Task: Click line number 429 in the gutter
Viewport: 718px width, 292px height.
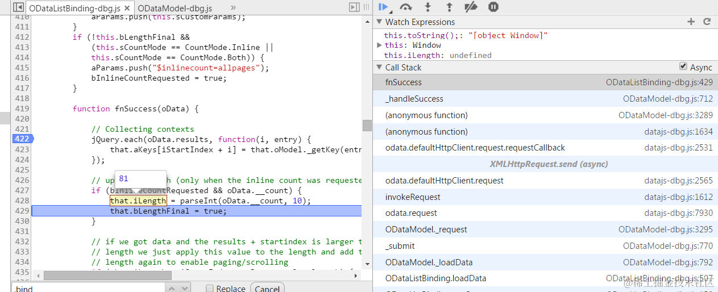Action: coord(22,211)
